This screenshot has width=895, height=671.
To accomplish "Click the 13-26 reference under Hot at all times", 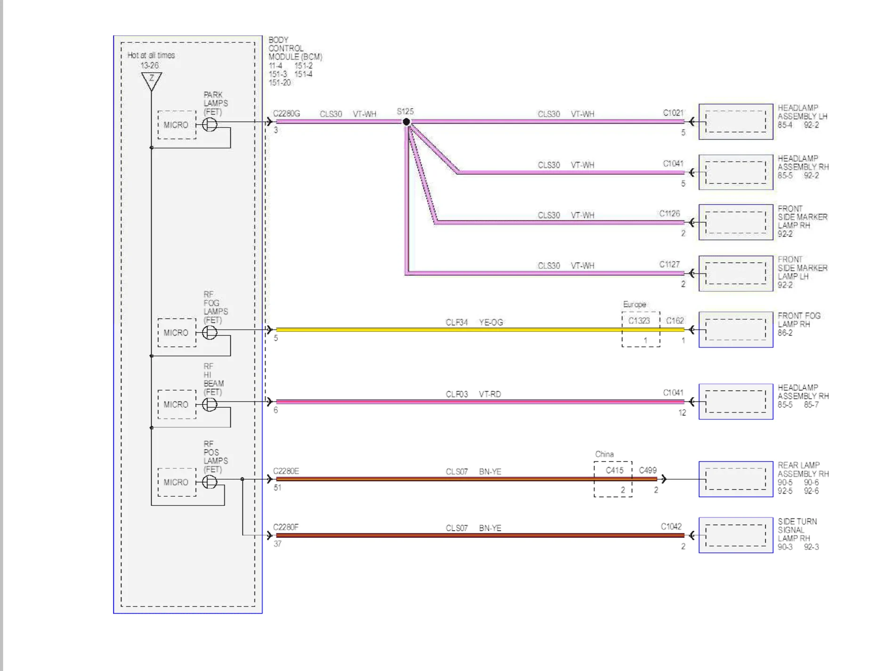I will coord(149,65).
